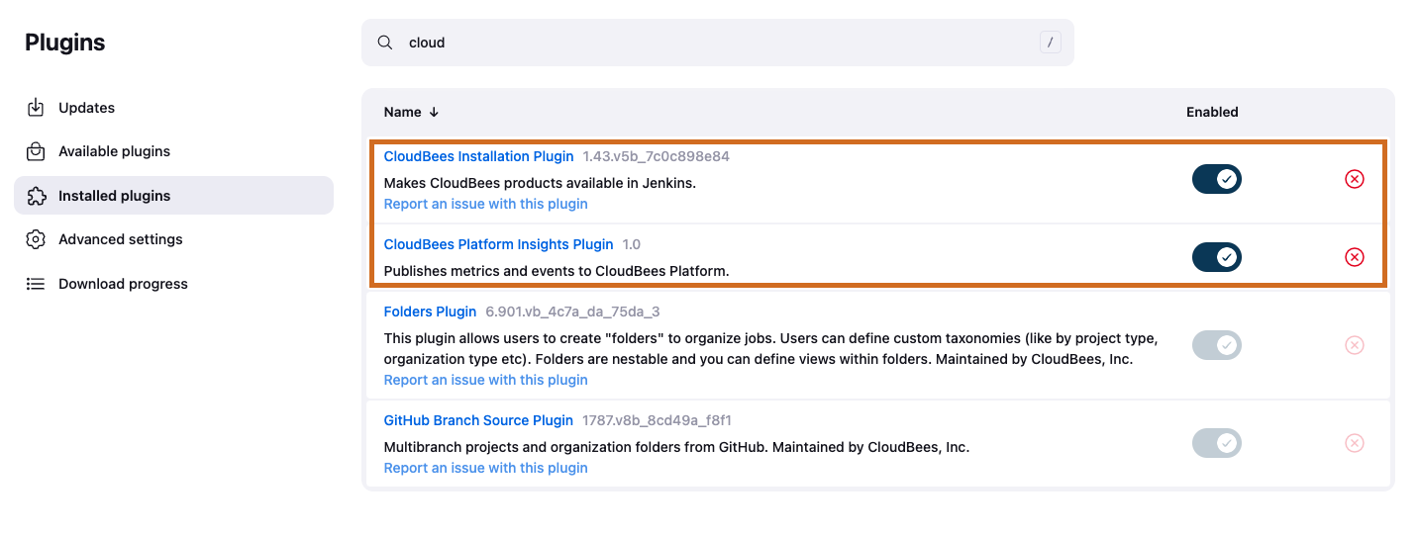Click 'Makes CloudBees products available in Jenkins' description
The height and width of the screenshot is (535, 1419).
(x=540, y=183)
